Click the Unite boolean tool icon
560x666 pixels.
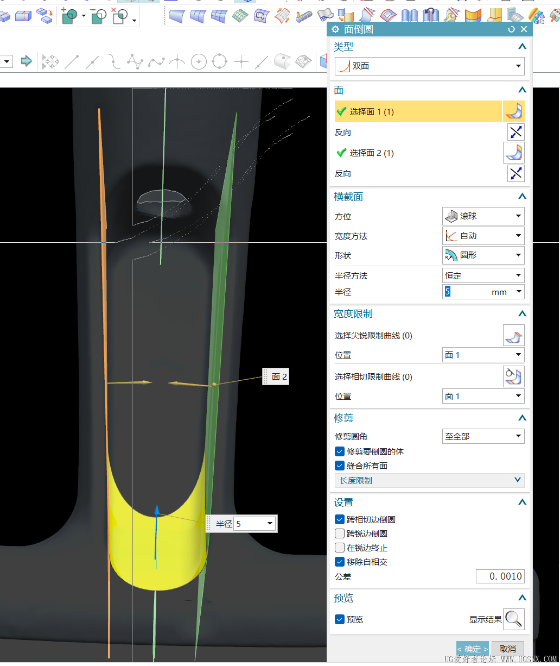pos(69,16)
